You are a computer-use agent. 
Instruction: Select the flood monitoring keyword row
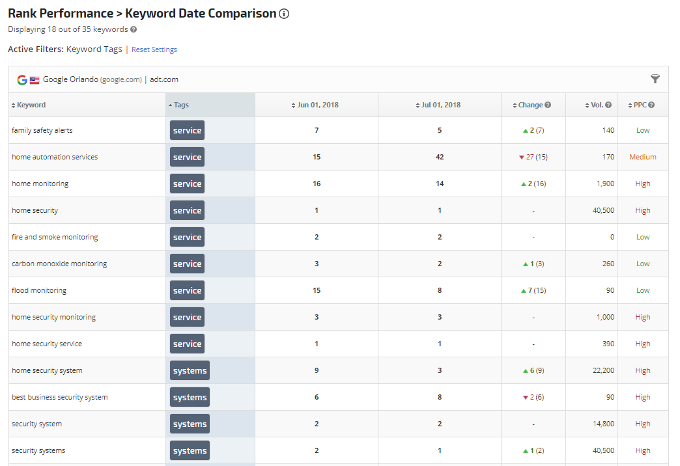click(39, 290)
